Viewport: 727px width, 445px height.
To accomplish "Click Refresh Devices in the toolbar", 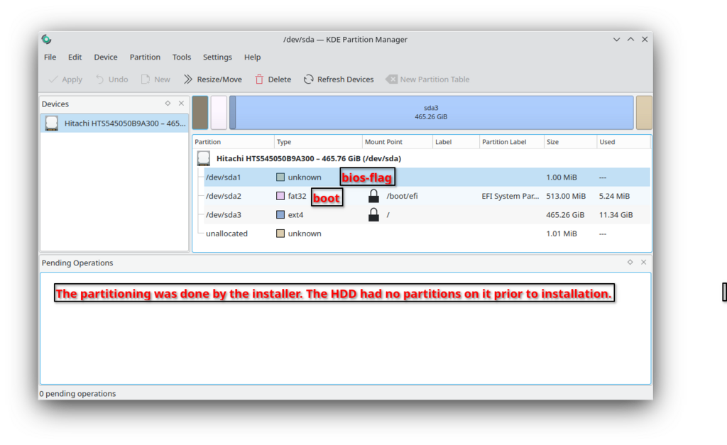I will click(x=339, y=79).
